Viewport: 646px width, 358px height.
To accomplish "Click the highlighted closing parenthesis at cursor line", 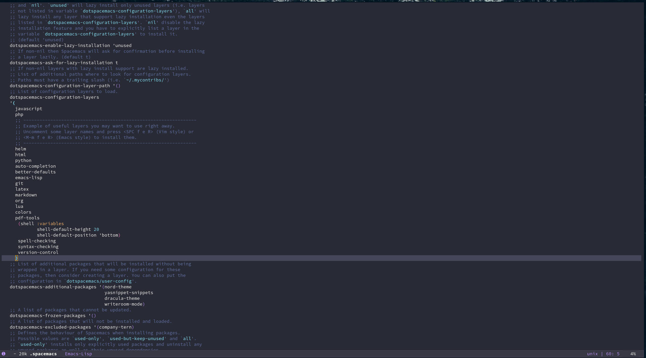I will click(x=16, y=258).
